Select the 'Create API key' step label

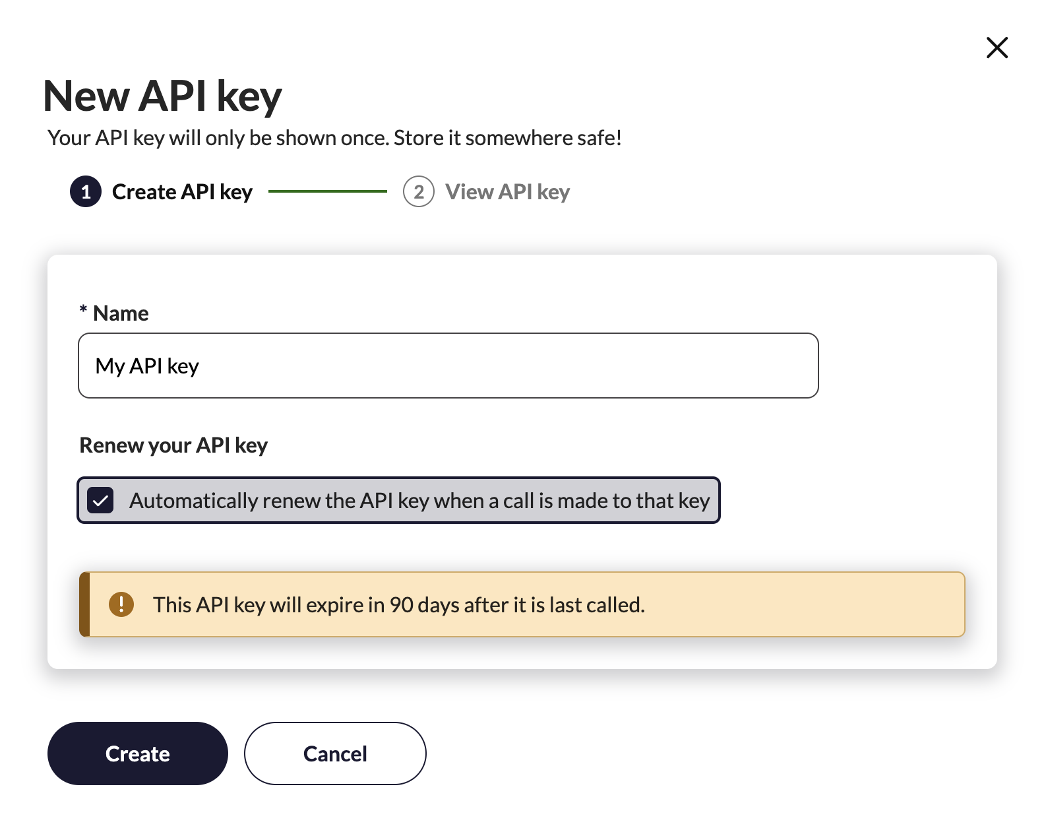pos(182,192)
